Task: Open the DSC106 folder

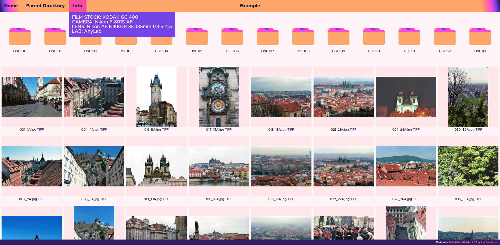Action: (232, 37)
